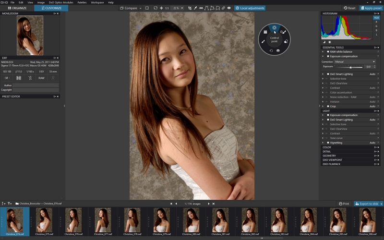
Task: Toggle the Vignetting correction switch
Action: [328, 143]
